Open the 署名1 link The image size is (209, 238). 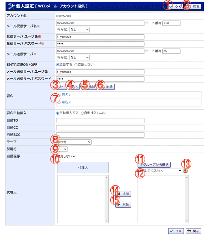pos(66,95)
